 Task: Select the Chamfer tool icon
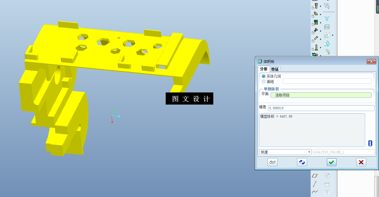tap(327, 43)
